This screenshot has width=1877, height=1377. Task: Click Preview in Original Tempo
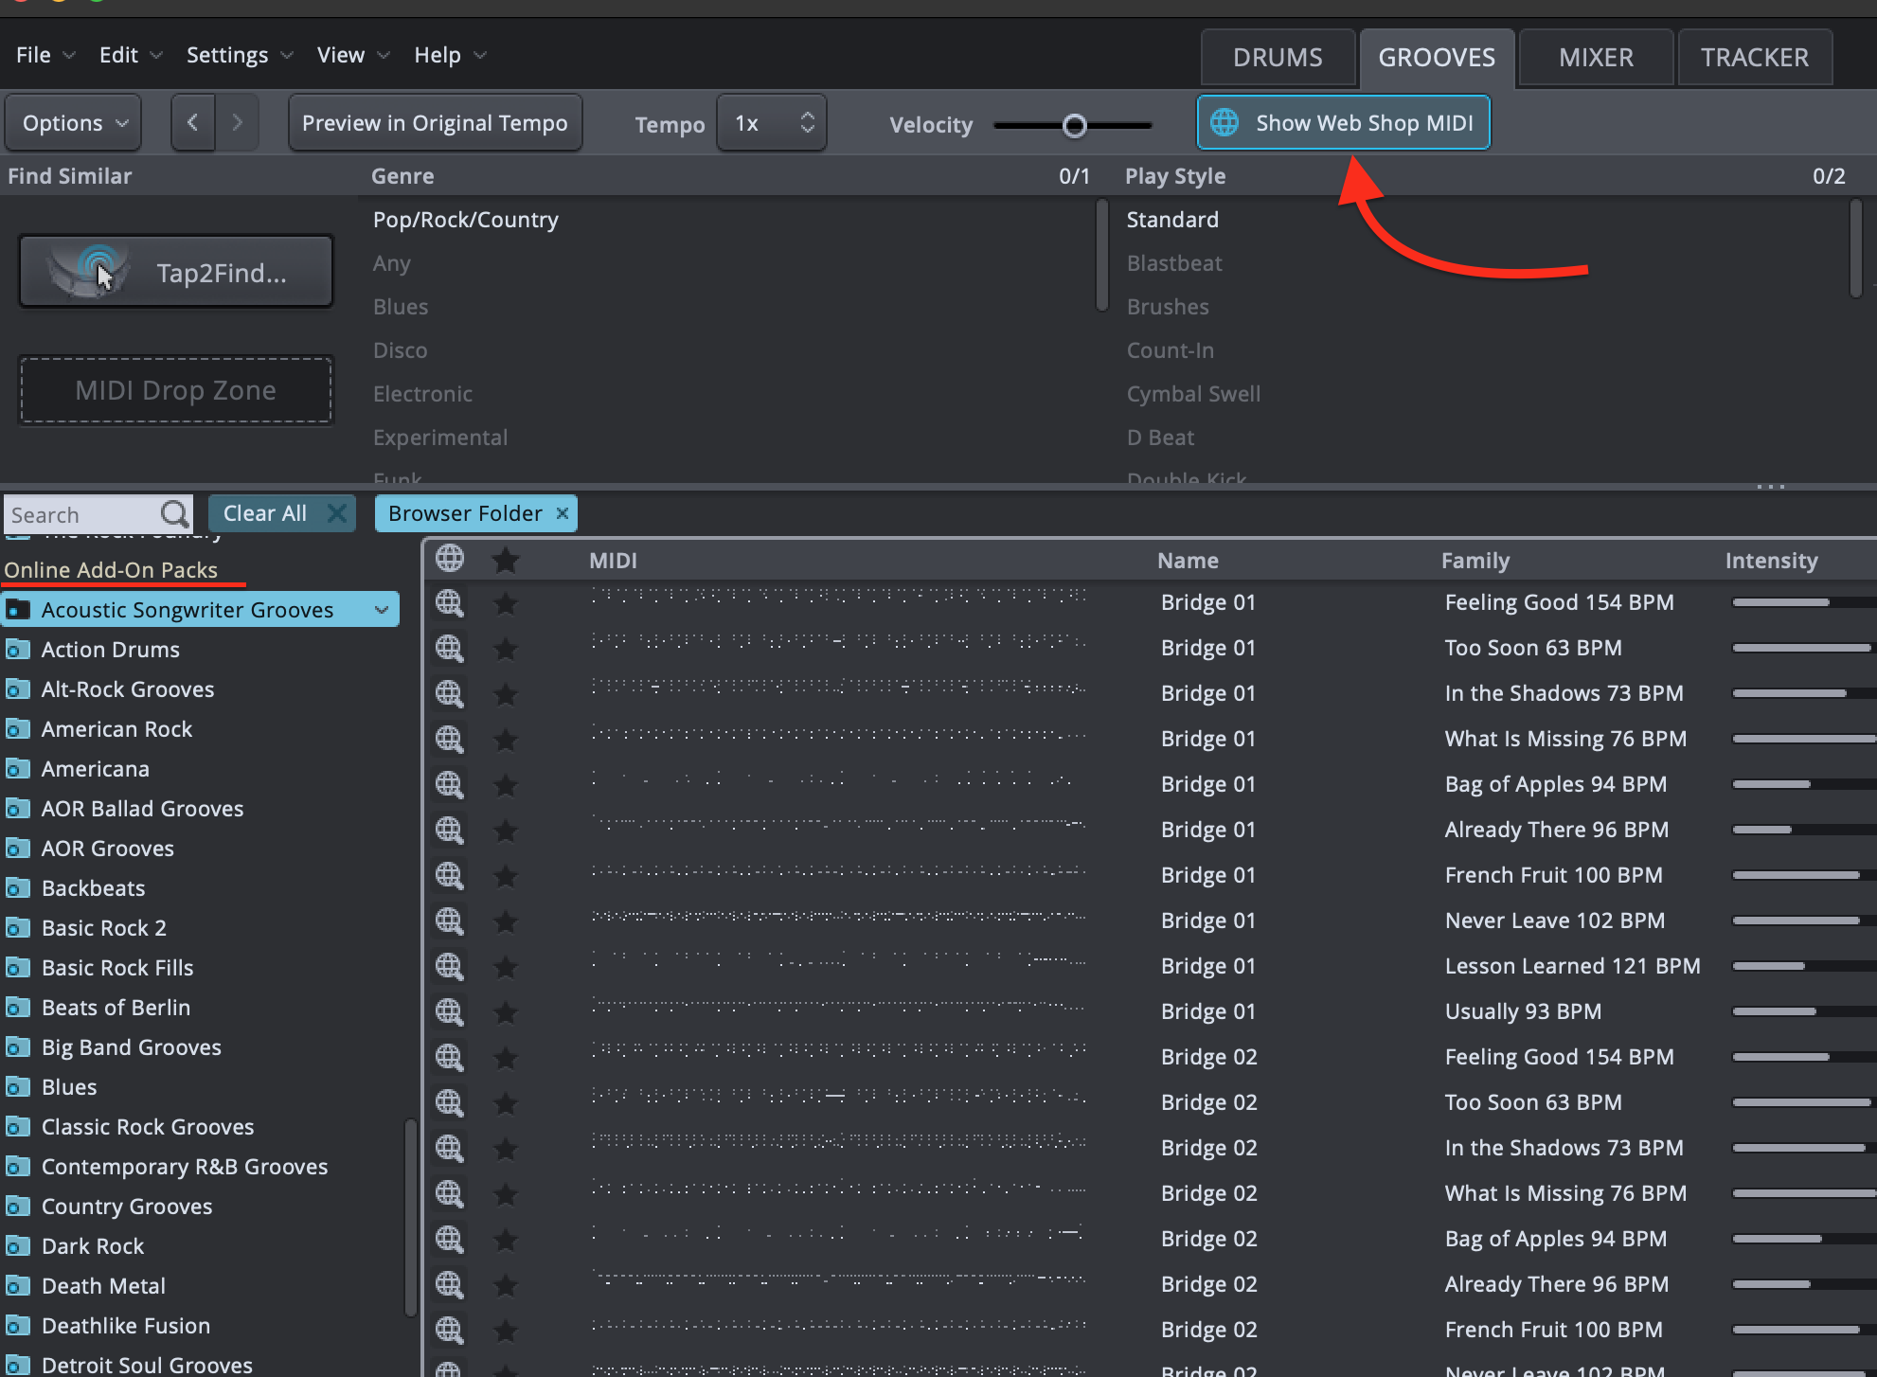pyautogui.click(x=435, y=123)
